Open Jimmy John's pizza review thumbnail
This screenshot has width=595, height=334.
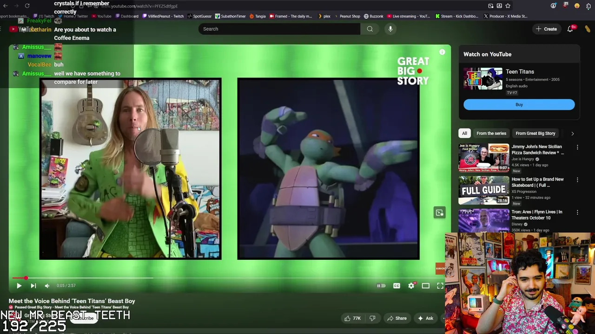[x=484, y=158]
